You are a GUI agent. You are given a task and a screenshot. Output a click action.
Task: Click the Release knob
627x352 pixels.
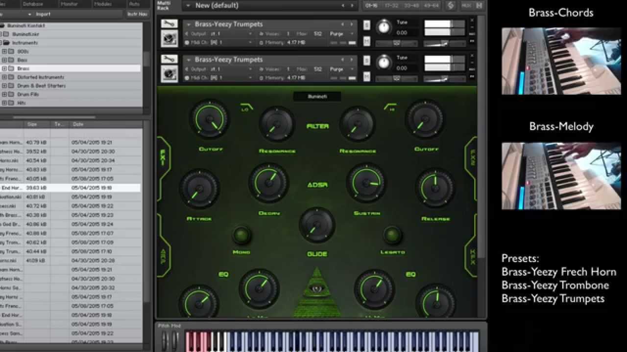pos(435,188)
